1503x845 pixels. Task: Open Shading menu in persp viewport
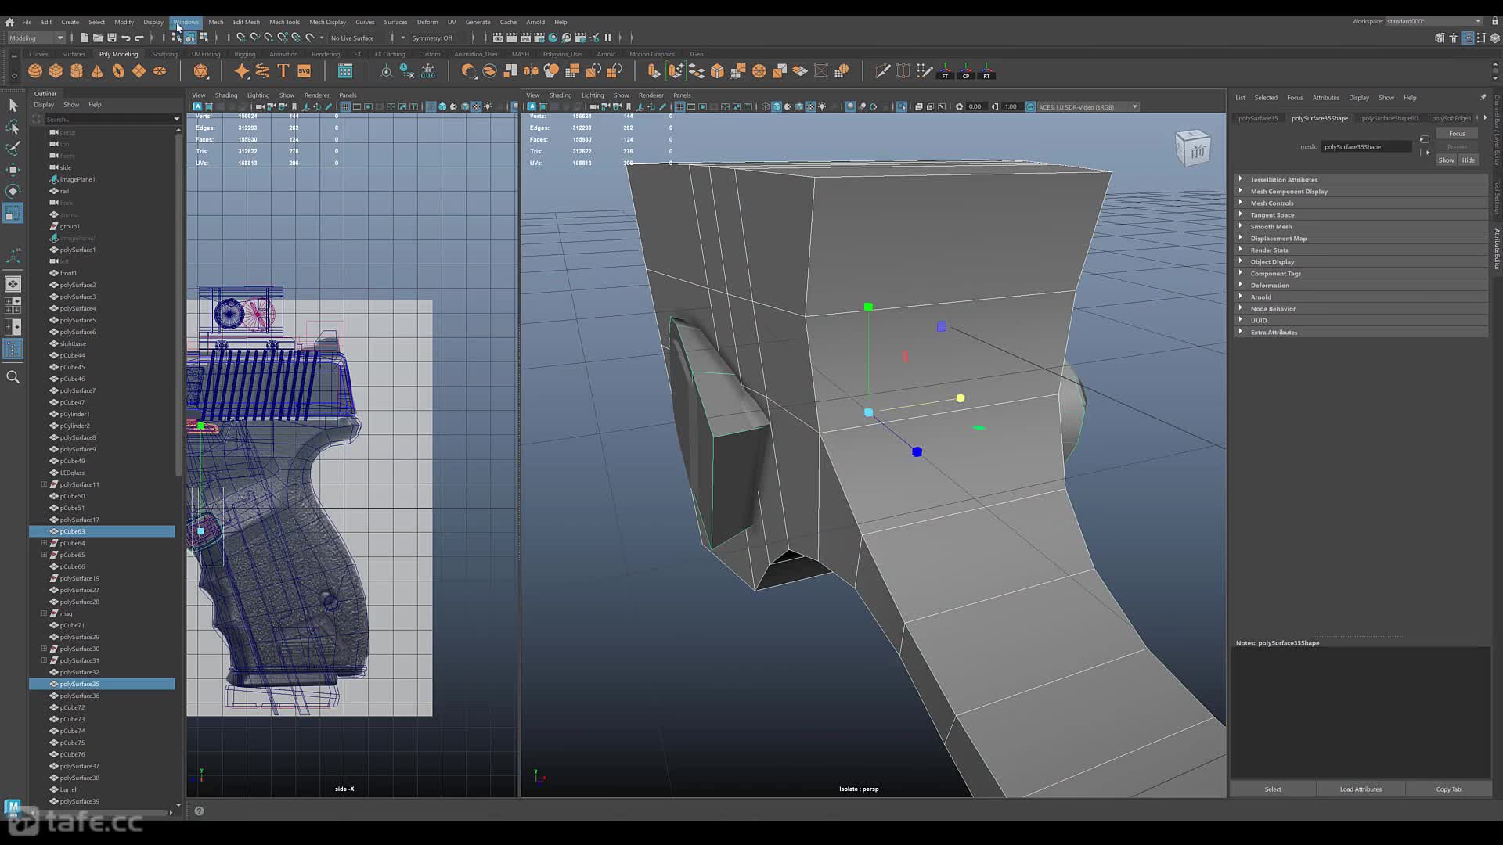click(x=560, y=95)
